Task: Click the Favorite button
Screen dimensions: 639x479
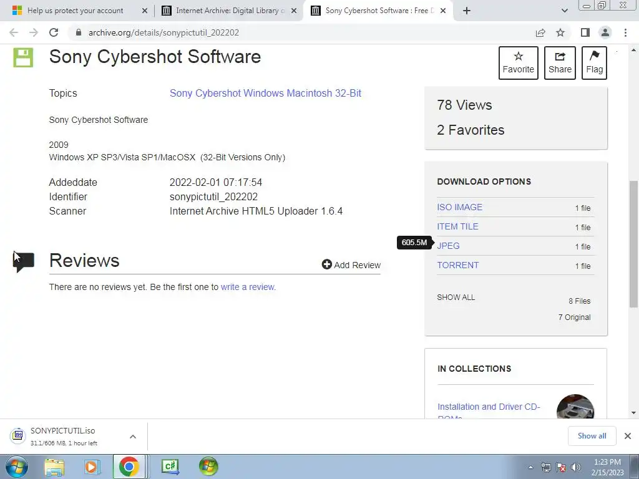Action: [x=519, y=63]
